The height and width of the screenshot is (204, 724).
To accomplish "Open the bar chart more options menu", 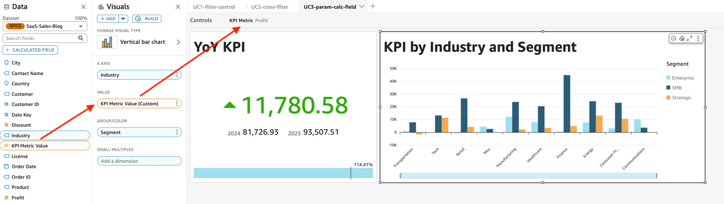I will point(698,38).
